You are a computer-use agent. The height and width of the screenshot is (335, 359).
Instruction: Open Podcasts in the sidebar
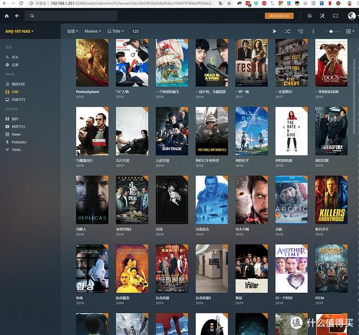(16, 142)
